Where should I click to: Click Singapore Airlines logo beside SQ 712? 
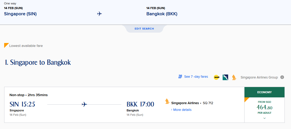point(167,102)
